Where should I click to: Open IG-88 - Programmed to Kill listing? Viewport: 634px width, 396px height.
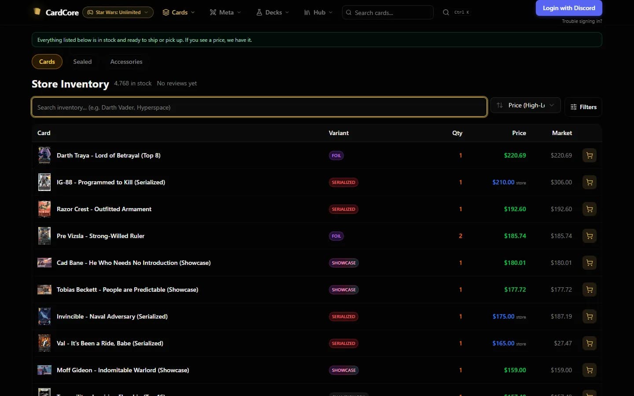click(x=111, y=182)
